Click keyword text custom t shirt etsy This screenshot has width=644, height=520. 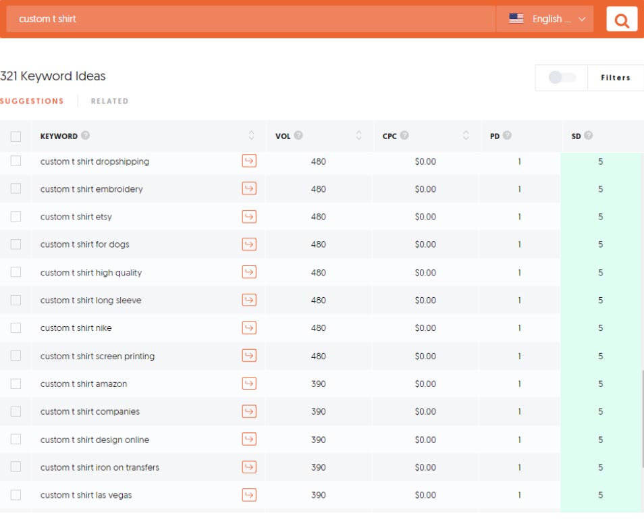coord(76,217)
